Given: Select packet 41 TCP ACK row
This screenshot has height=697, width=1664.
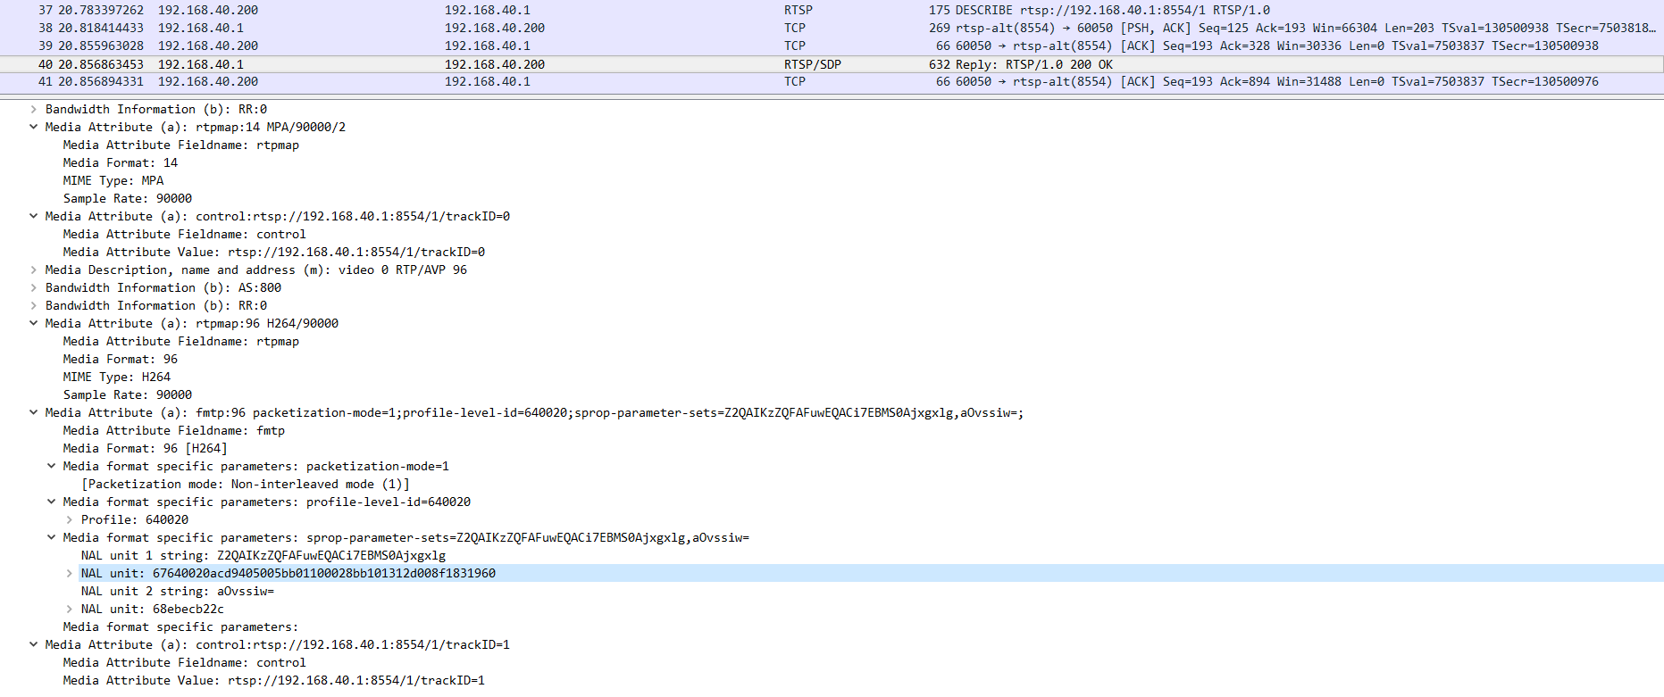Looking at the screenshot, I should 832,81.
